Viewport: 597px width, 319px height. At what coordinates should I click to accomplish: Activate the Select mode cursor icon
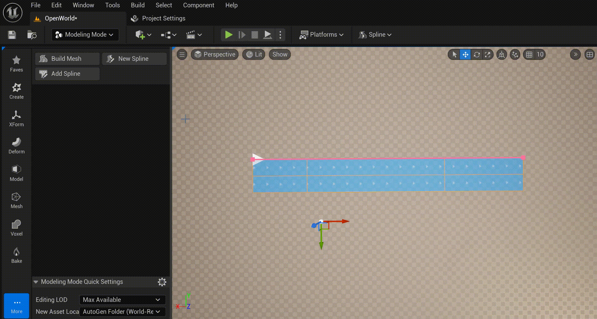pos(454,55)
